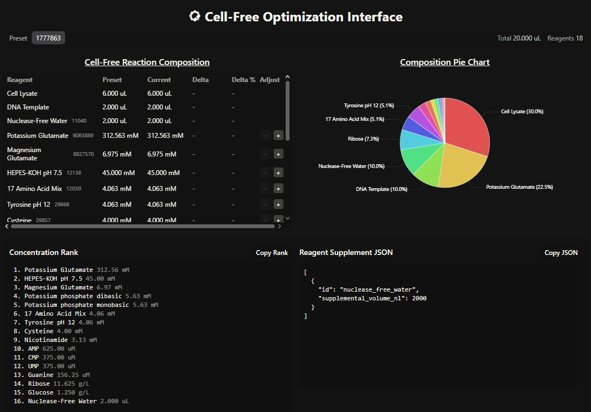Increase Magnesium Glutamate with plus button
Image resolution: width=591 pixels, height=412 pixels.
coord(278,154)
